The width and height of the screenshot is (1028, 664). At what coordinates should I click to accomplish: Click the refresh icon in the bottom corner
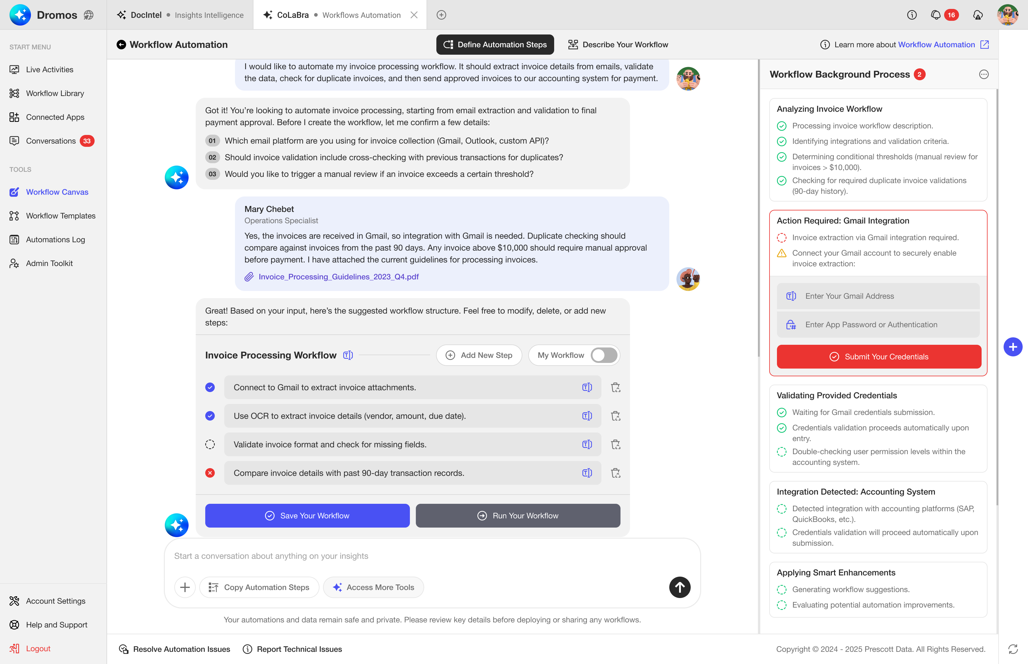pyautogui.click(x=1013, y=649)
